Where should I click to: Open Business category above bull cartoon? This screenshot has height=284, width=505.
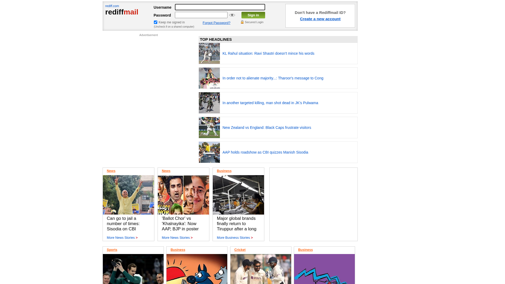(178, 250)
